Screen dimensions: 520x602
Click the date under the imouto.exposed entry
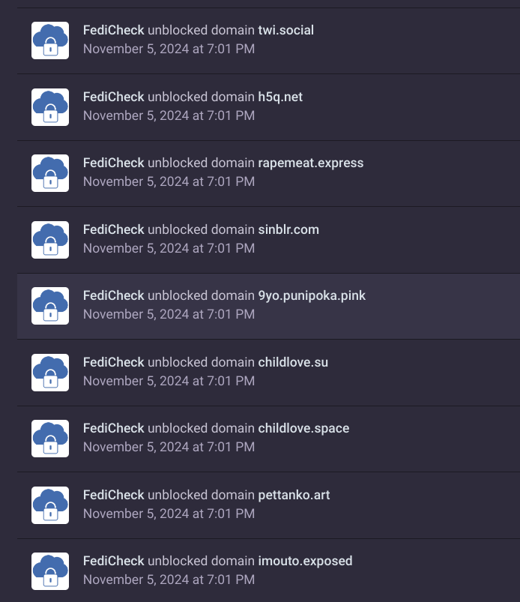coord(169,580)
